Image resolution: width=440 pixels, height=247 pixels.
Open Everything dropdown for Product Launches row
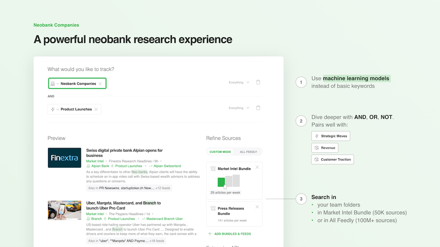pos(239,108)
